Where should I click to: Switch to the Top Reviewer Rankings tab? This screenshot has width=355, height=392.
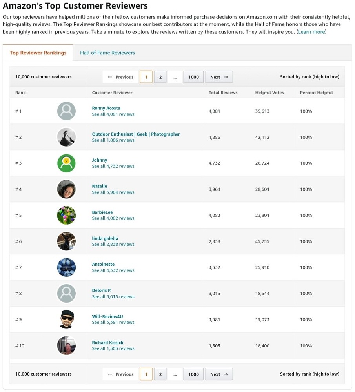[x=38, y=53]
